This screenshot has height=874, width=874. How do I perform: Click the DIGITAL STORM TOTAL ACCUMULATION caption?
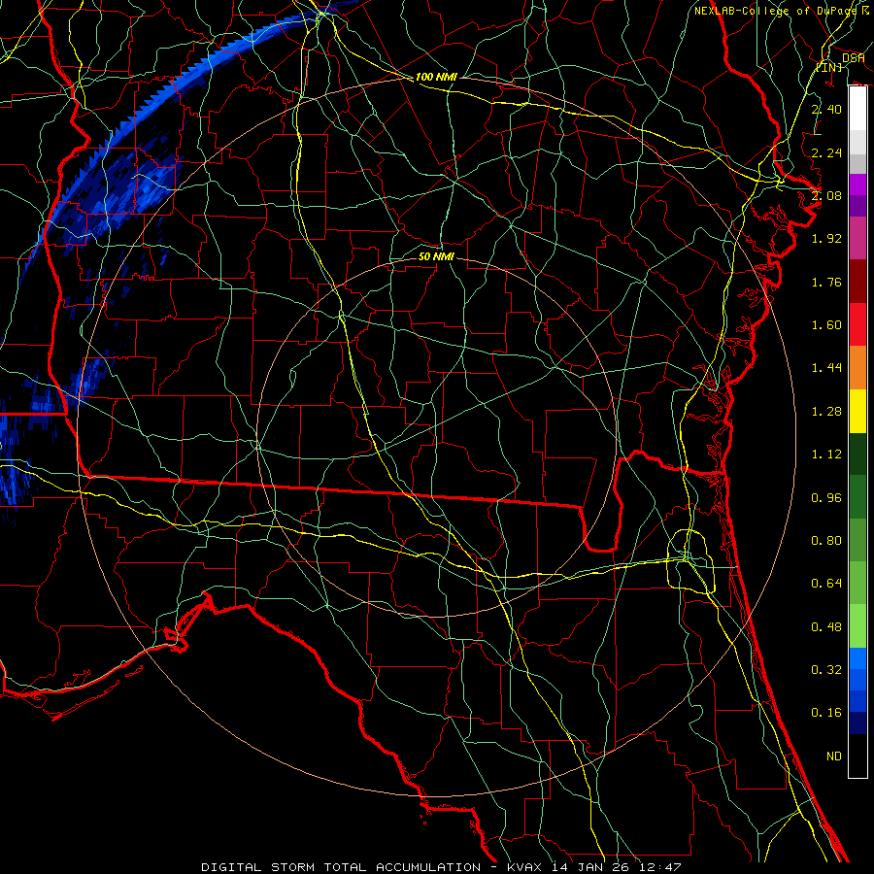point(341,867)
